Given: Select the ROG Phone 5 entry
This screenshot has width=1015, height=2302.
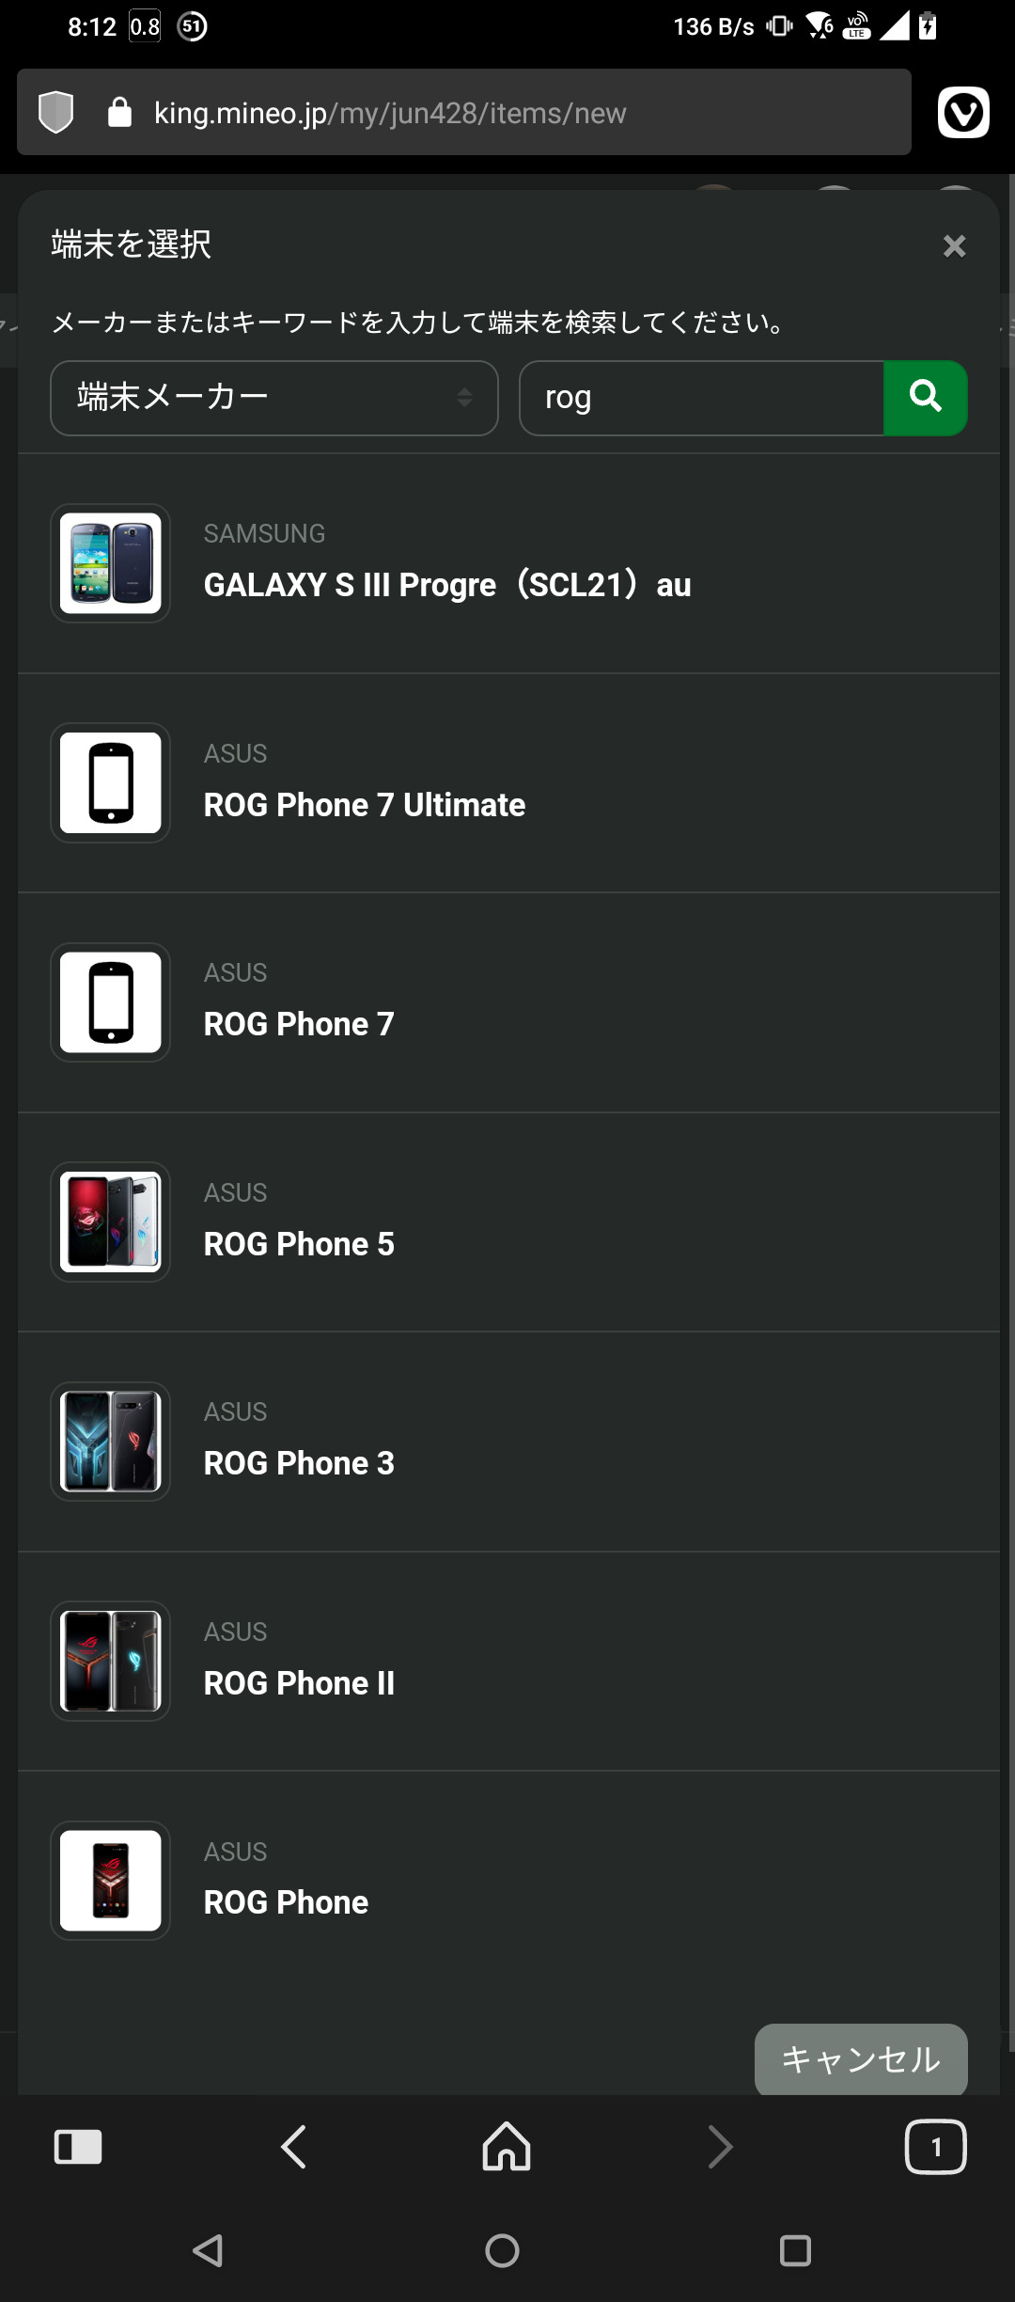Looking at the screenshot, I should (x=299, y=1243).
